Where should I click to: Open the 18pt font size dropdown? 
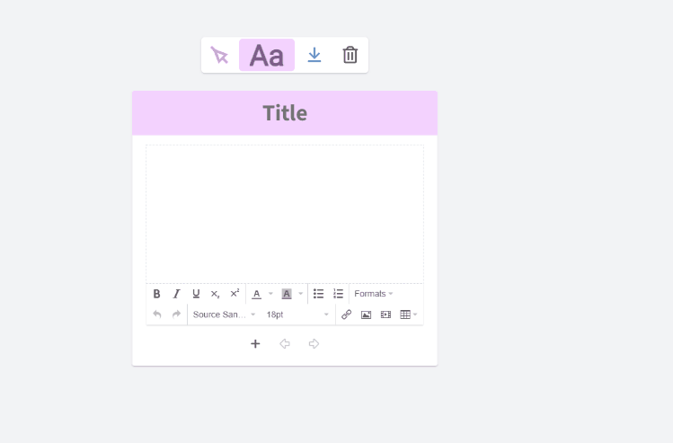tap(297, 315)
